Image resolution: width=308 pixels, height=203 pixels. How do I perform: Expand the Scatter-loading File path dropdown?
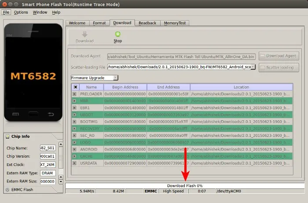253,67
